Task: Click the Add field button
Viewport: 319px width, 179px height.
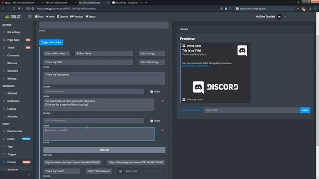Action: [104, 150]
